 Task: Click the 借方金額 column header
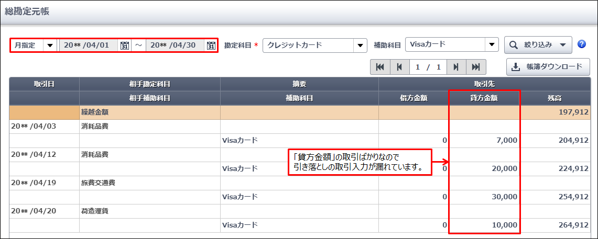414,98
